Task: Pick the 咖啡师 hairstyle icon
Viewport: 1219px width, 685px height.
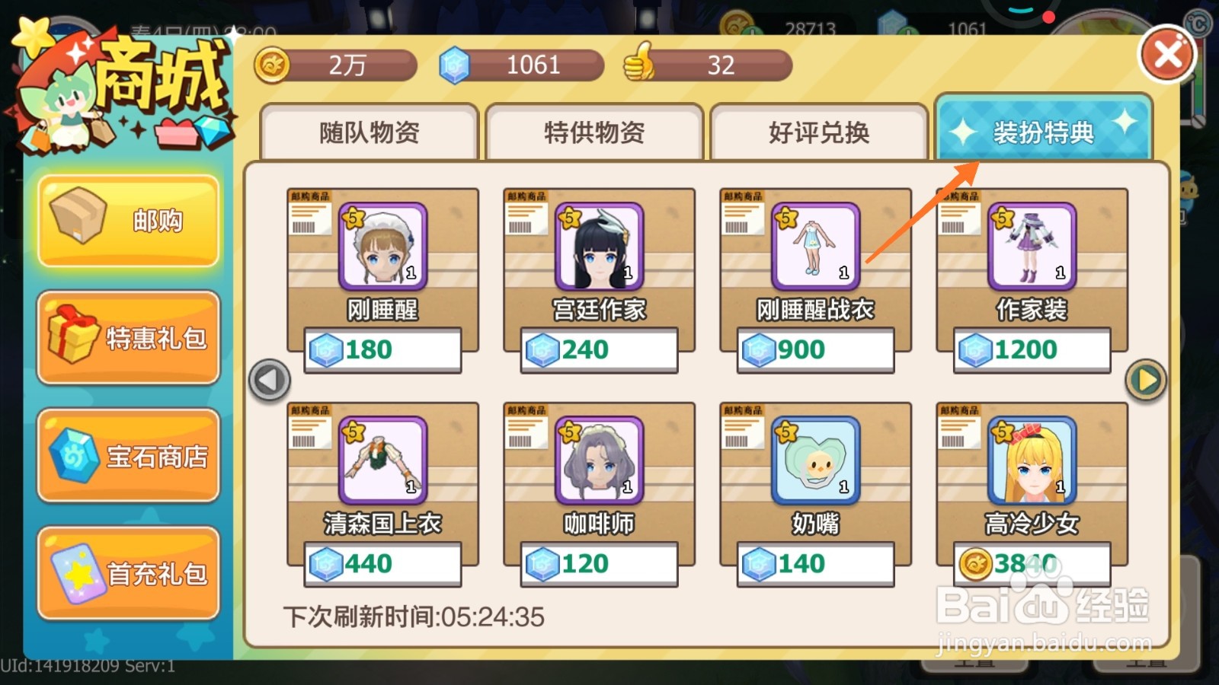Action: tap(599, 460)
